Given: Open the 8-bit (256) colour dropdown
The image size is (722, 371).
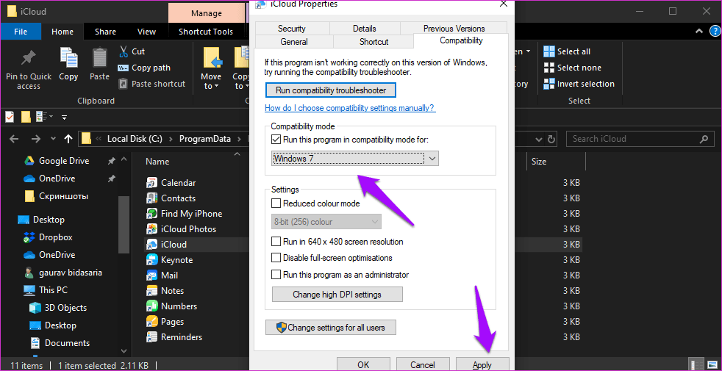Looking at the screenshot, I should click(326, 221).
